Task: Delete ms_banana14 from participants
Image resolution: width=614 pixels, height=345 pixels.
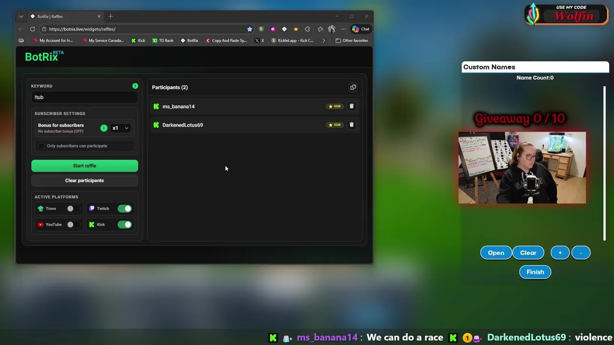Action: 352,106
